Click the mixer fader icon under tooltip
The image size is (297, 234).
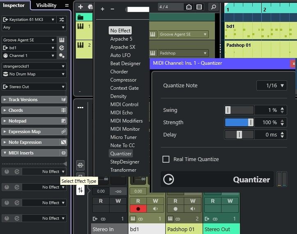tap(80, 190)
